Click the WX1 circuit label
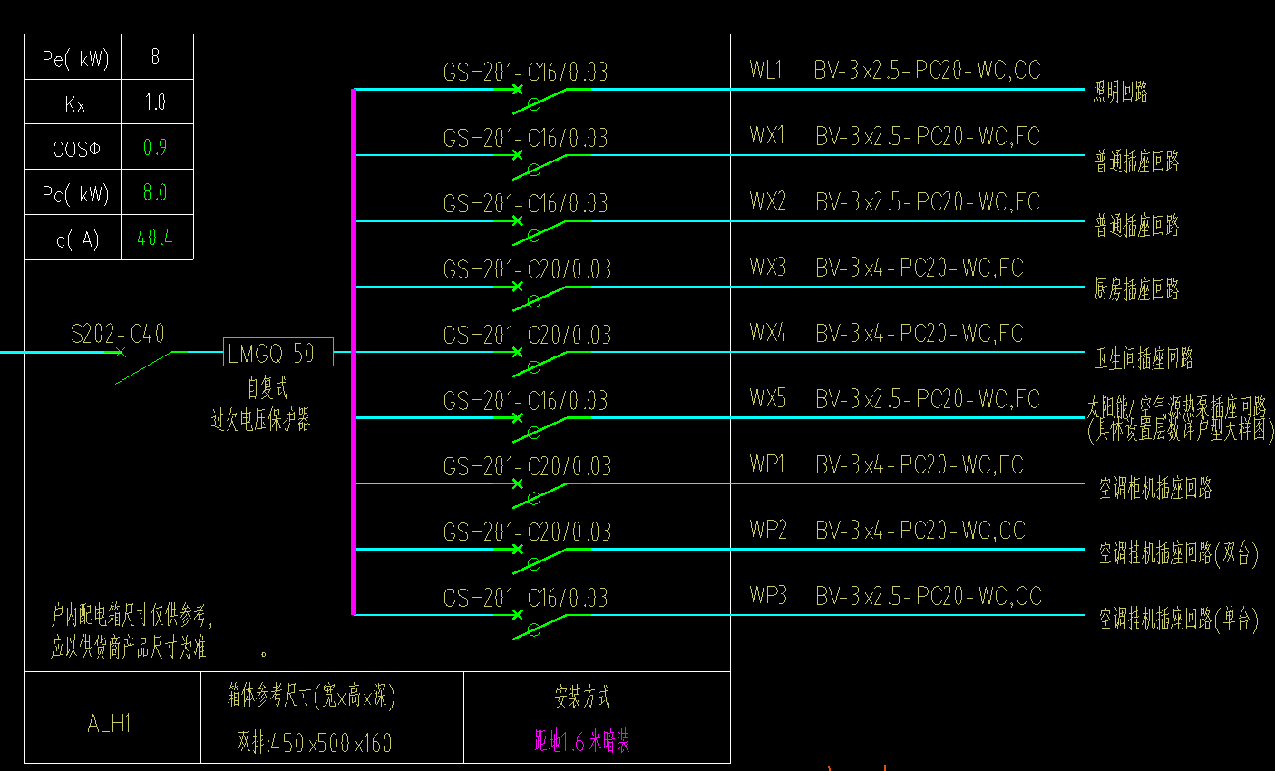Image resolution: width=1275 pixels, height=771 pixels. coord(767,136)
